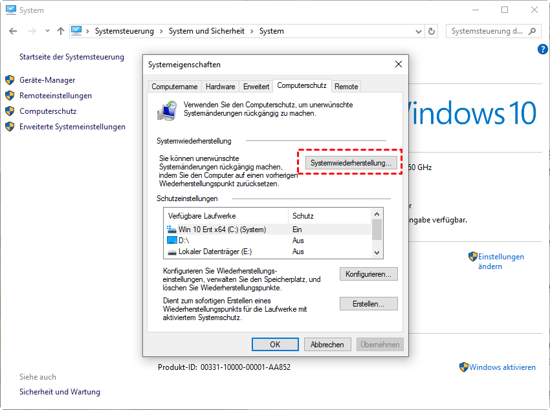
Task: Click the Abbrechen button
Action: pyautogui.click(x=327, y=345)
